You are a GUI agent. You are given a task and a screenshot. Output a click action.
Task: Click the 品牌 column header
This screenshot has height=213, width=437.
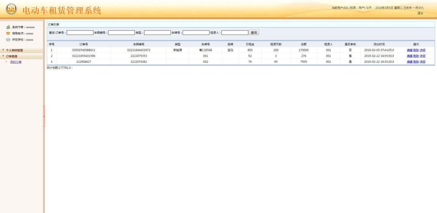(230, 44)
